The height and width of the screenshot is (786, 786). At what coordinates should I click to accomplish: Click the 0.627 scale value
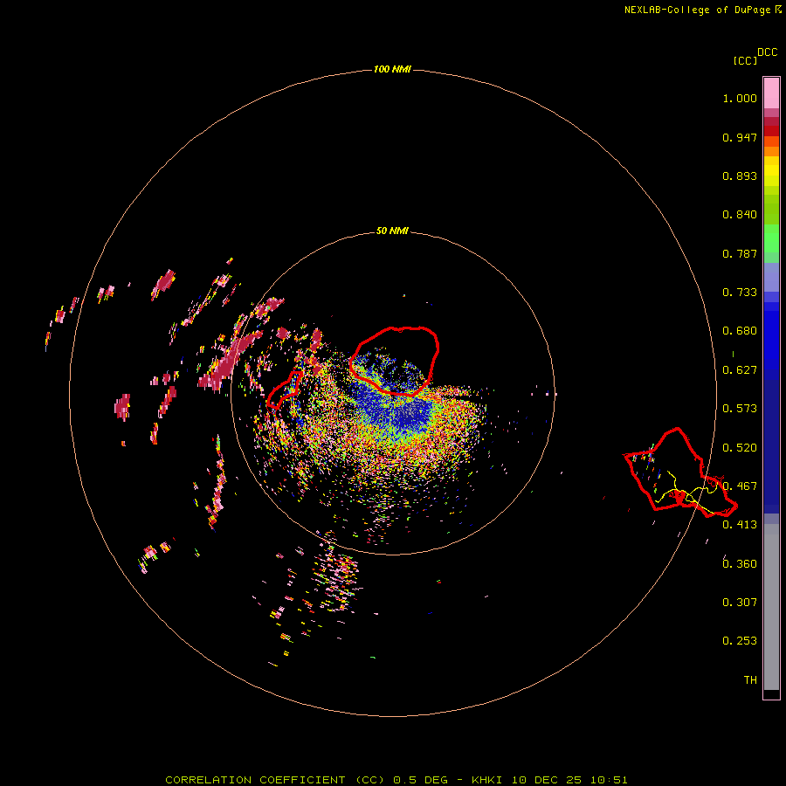pos(740,370)
